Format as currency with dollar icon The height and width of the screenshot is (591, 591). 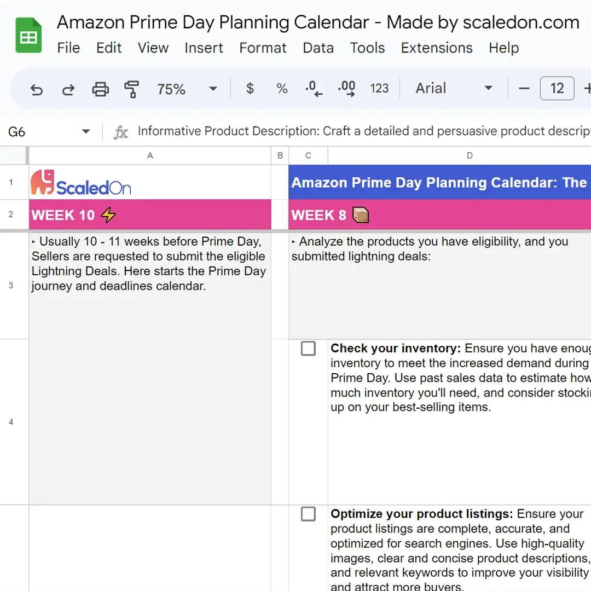[250, 89]
